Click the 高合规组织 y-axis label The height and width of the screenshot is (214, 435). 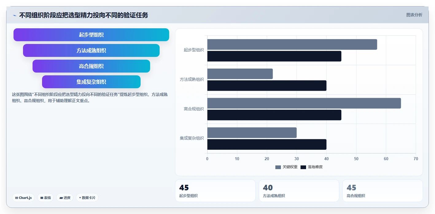[x=194, y=109]
